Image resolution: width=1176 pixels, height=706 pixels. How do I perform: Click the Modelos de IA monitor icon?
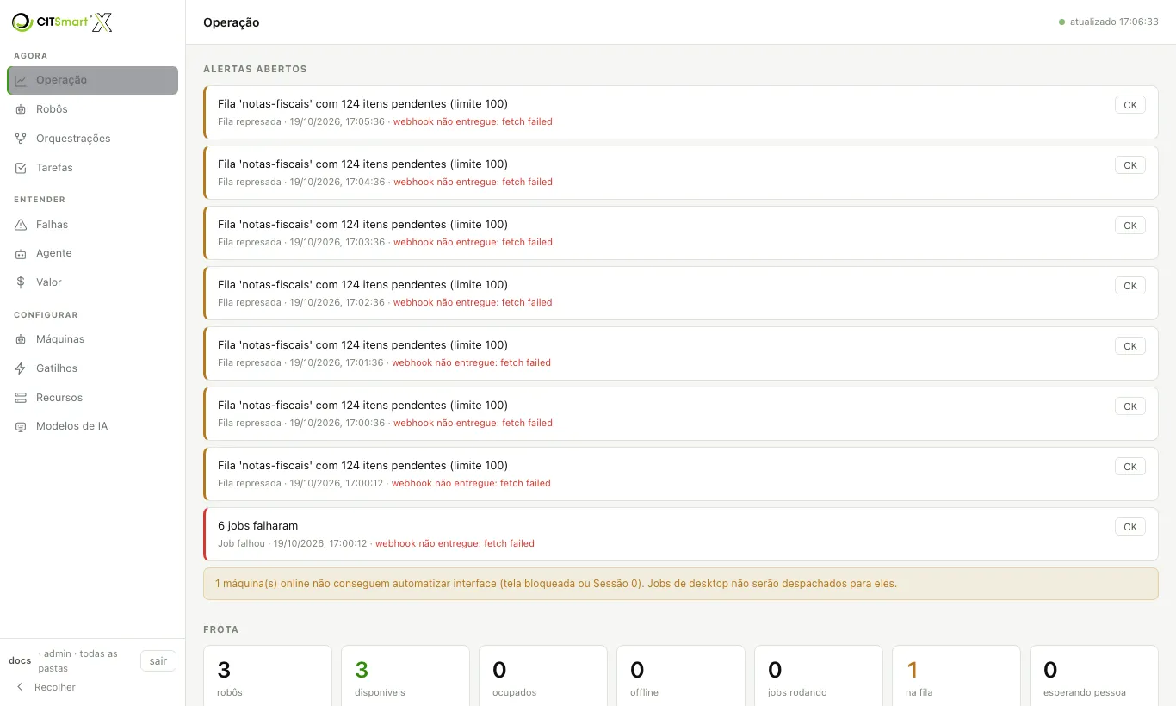(x=21, y=426)
